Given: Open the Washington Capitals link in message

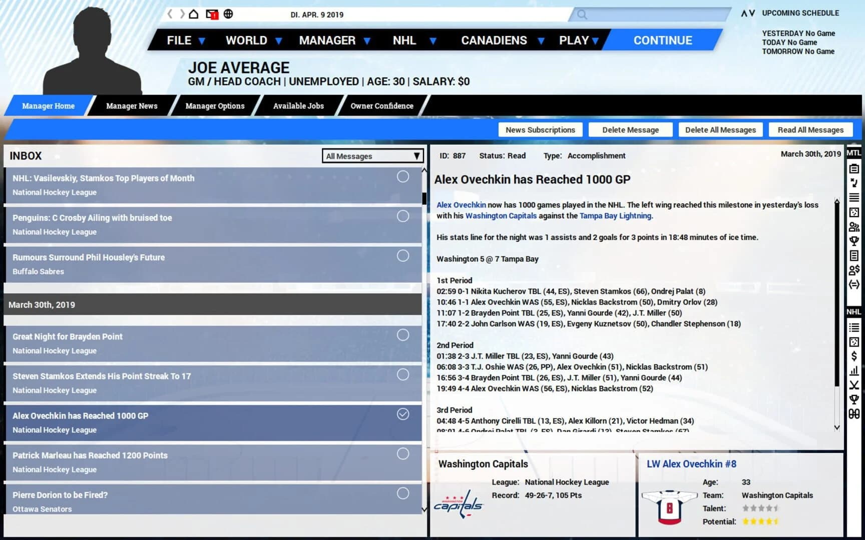Looking at the screenshot, I should [500, 215].
